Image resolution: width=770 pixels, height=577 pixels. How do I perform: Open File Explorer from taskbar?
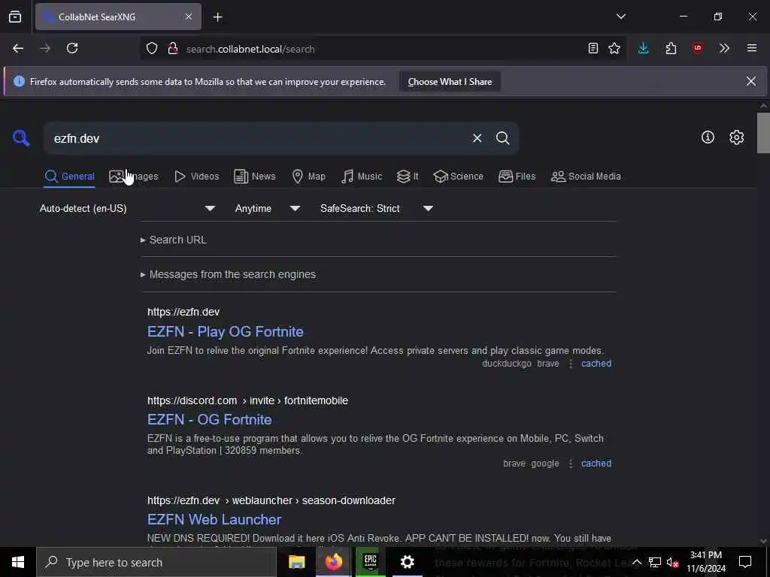tap(296, 562)
